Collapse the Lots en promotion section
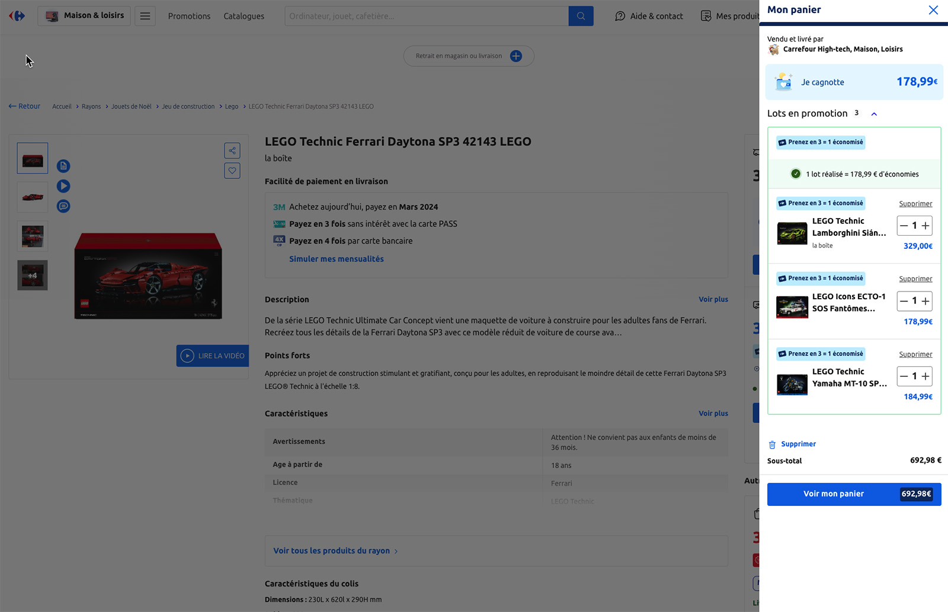Screen dimensions: 948x612 coord(874,114)
